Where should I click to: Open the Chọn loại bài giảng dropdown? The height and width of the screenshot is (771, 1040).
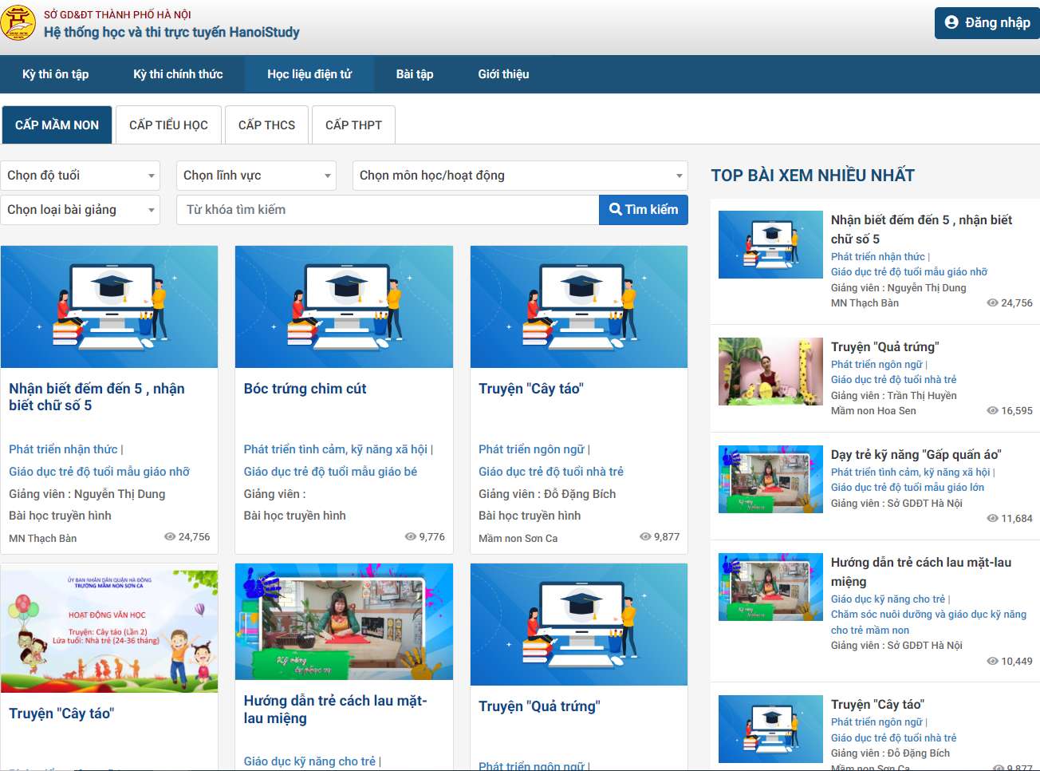coord(80,210)
